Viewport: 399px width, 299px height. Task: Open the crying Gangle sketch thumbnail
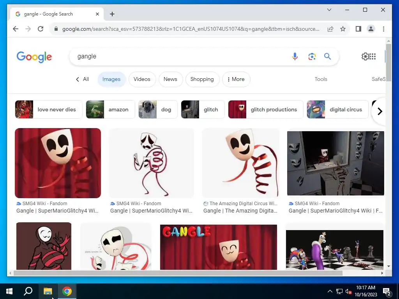116,246
